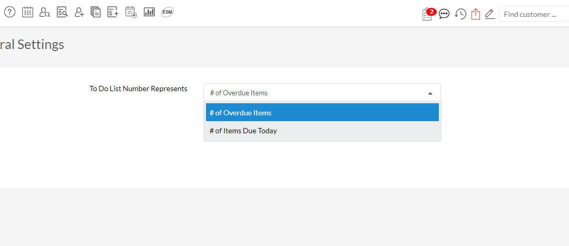Screen dimensions: 569x246
Task: Open the calendar grid icon
Action: point(27,12)
